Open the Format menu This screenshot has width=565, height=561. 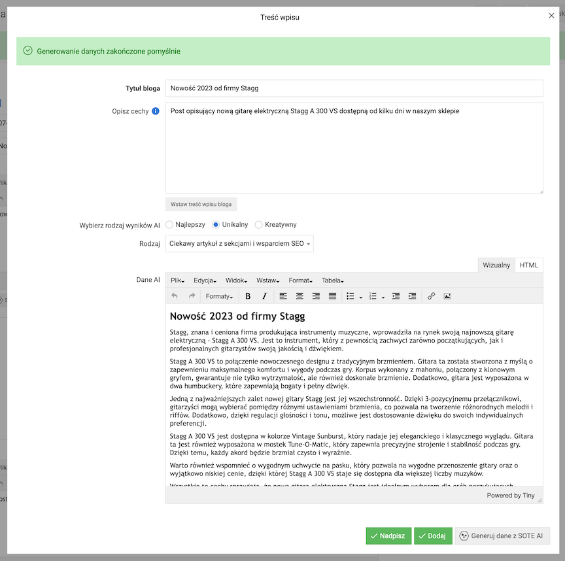[300, 280]
